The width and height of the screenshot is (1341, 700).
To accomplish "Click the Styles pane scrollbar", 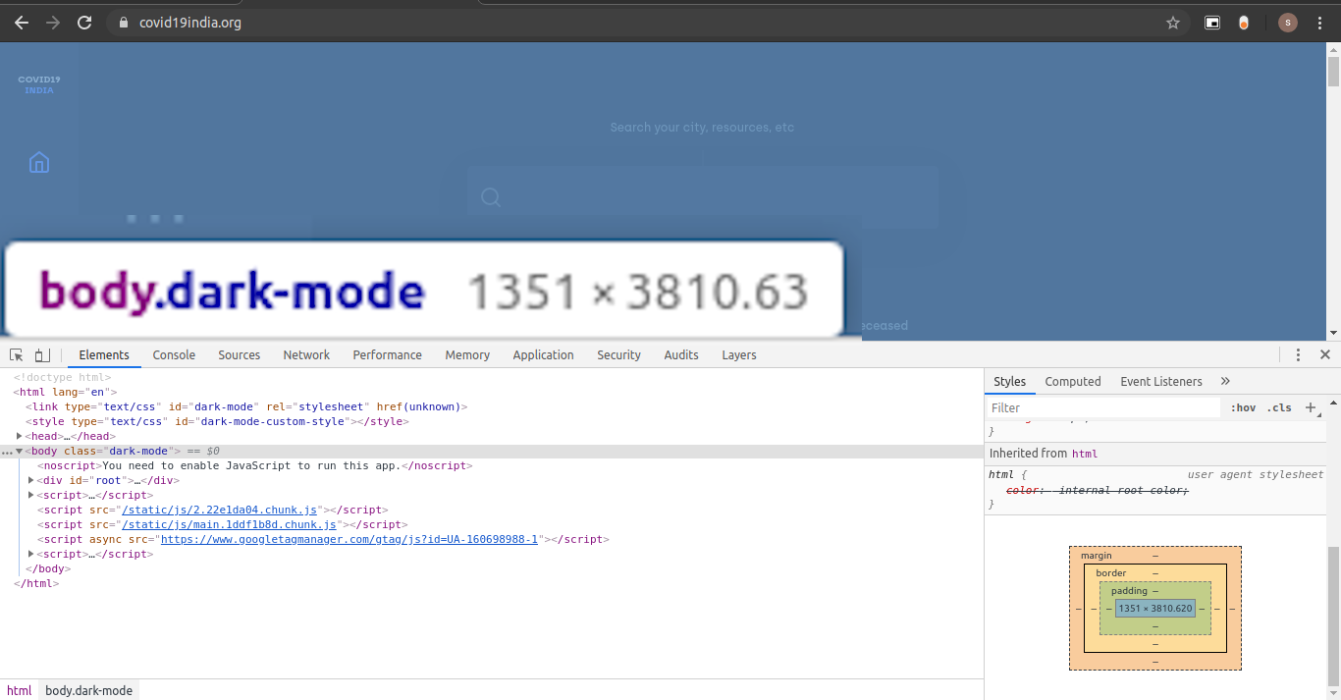I will (1333, 616).
